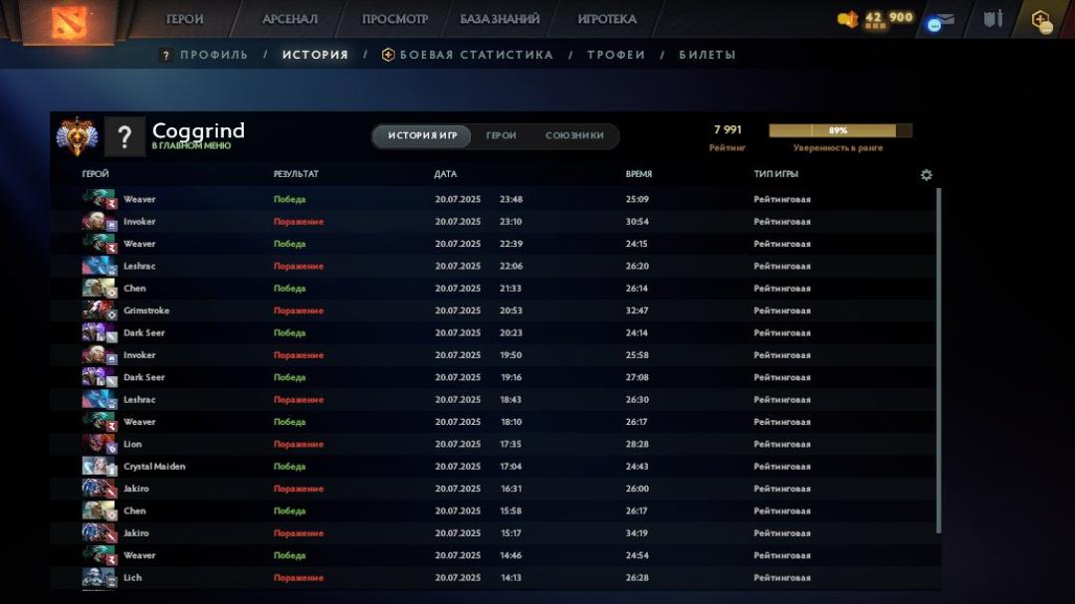Select the ГЕРОИ toggle in the history panel
Image resolution: width=1075 pixels, height=604 pixels.
(501, 135)
